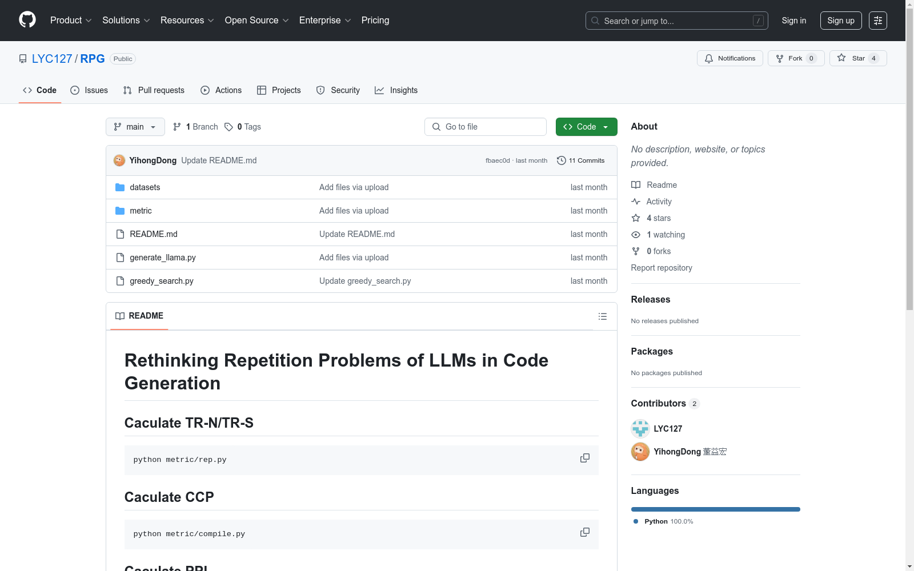The width and height of the screenshot is (914, 571).
Task: Open the Contributors heading link
Action: coord(666,403)
